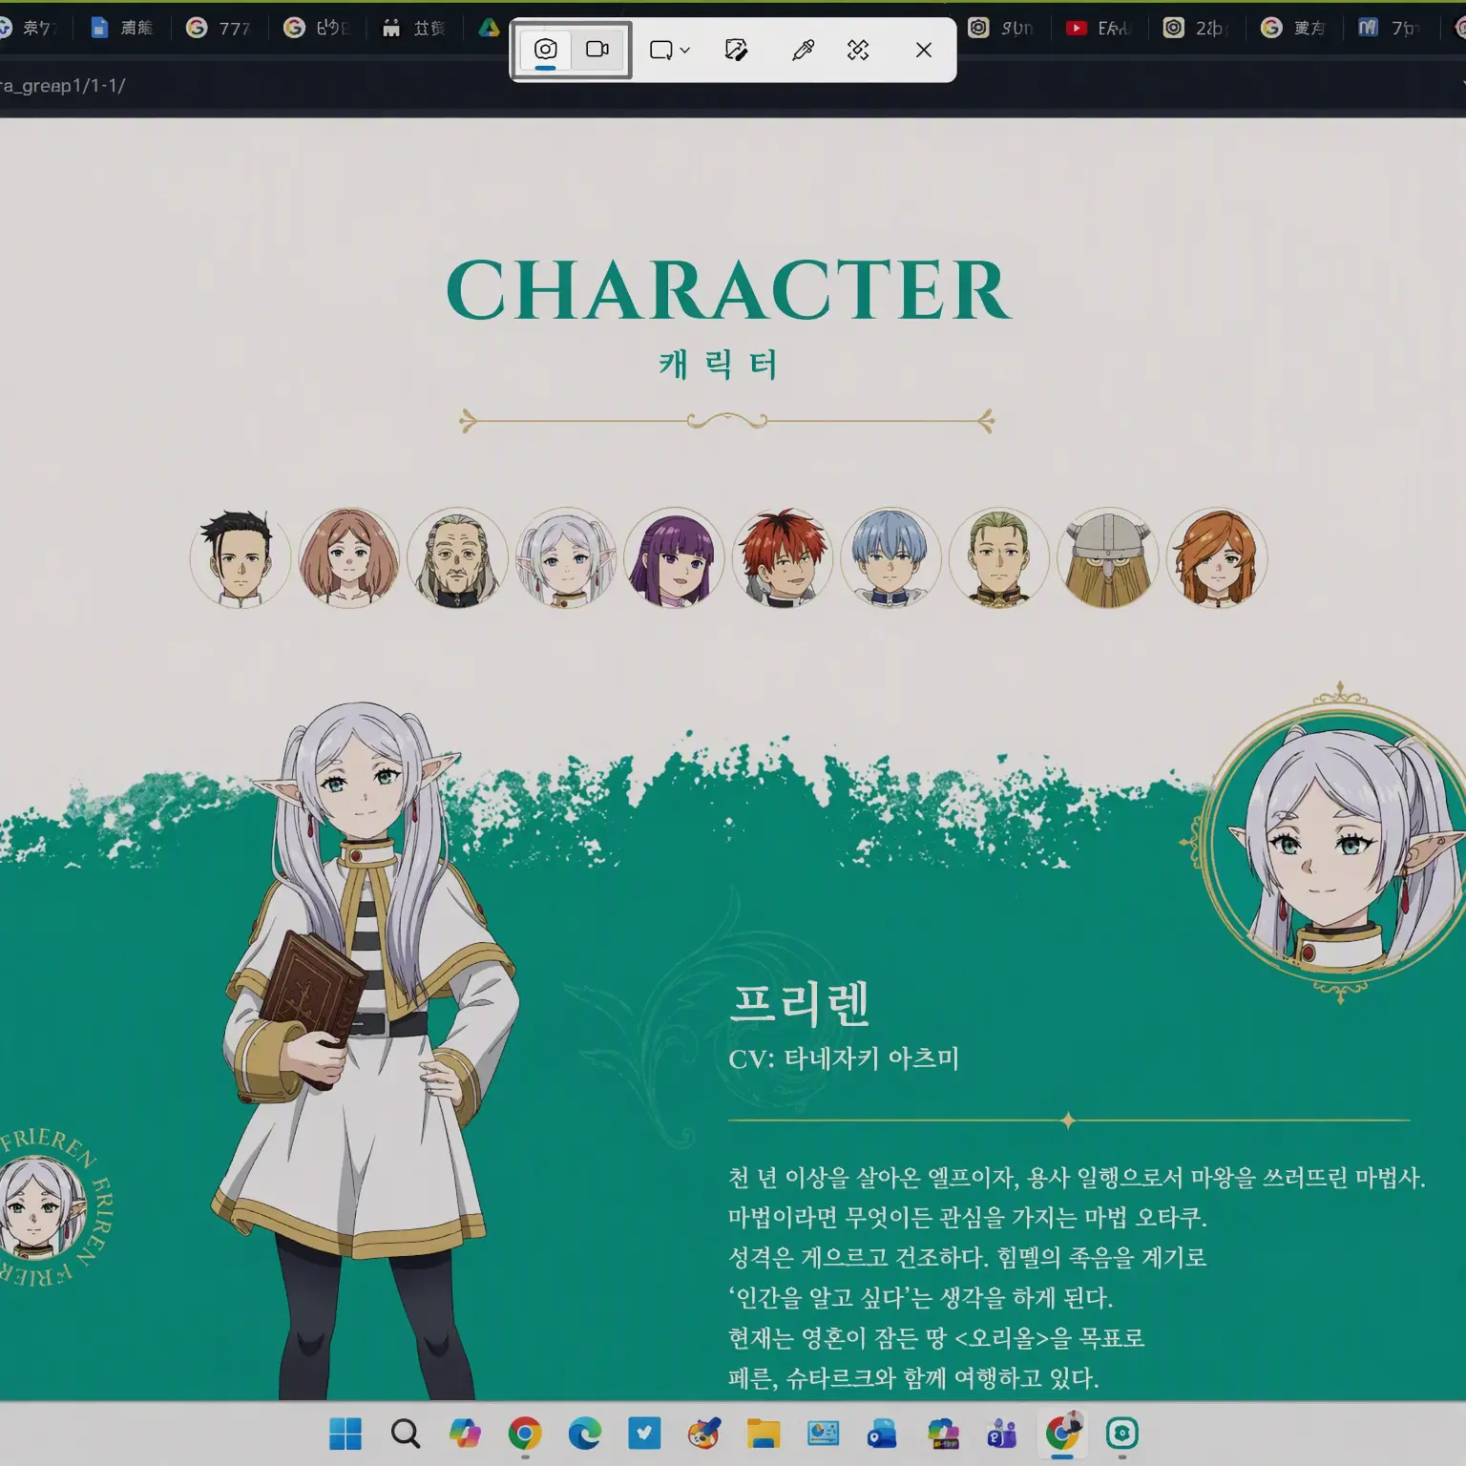This screenshot has height=1466, width=1466.
Task: Click the text extractor scan icon in snip toolbar
Action: [x=858, y=50]
